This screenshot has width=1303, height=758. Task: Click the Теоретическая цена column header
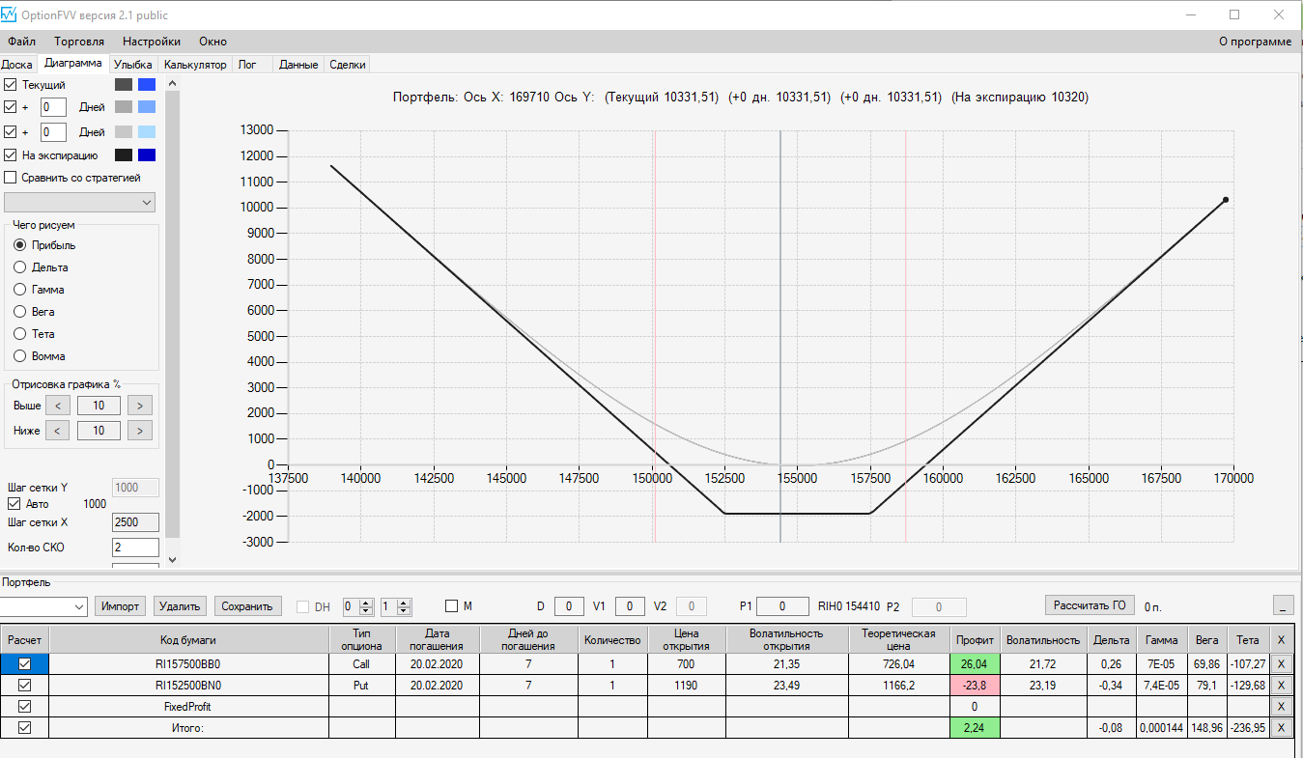(x=899, y=639)
